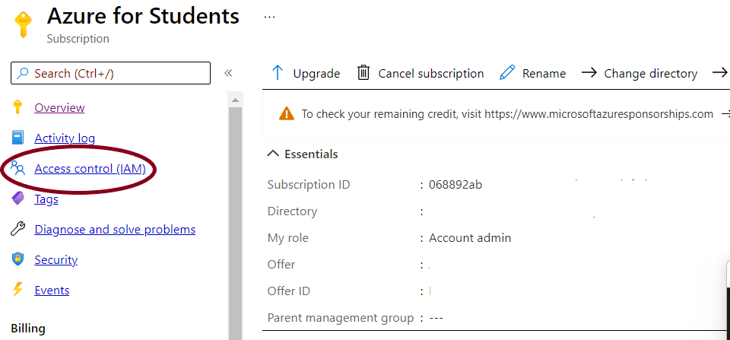
Task: Collapse the sidebar with double chevron
Action: tap(227, 73)
